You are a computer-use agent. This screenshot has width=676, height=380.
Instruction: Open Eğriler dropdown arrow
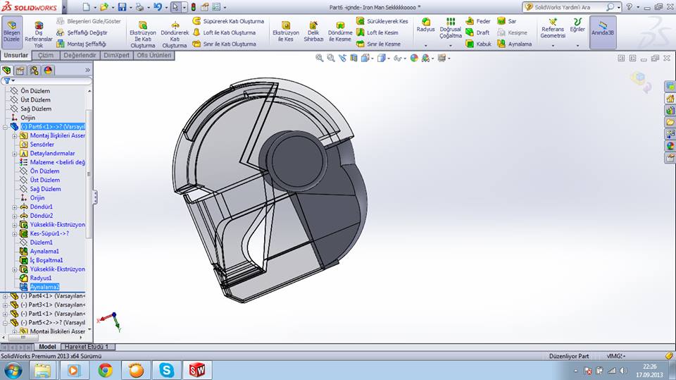(x=577, y=46)
